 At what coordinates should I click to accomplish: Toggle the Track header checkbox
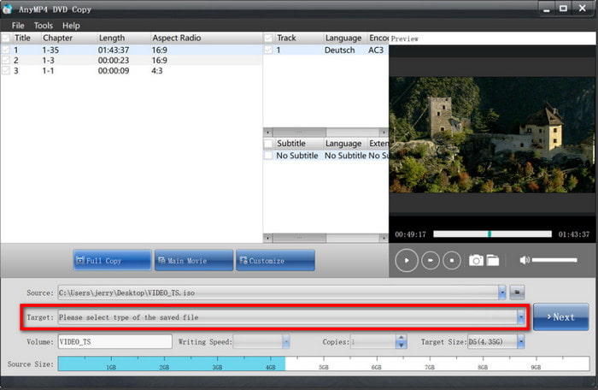click(268, 38)
